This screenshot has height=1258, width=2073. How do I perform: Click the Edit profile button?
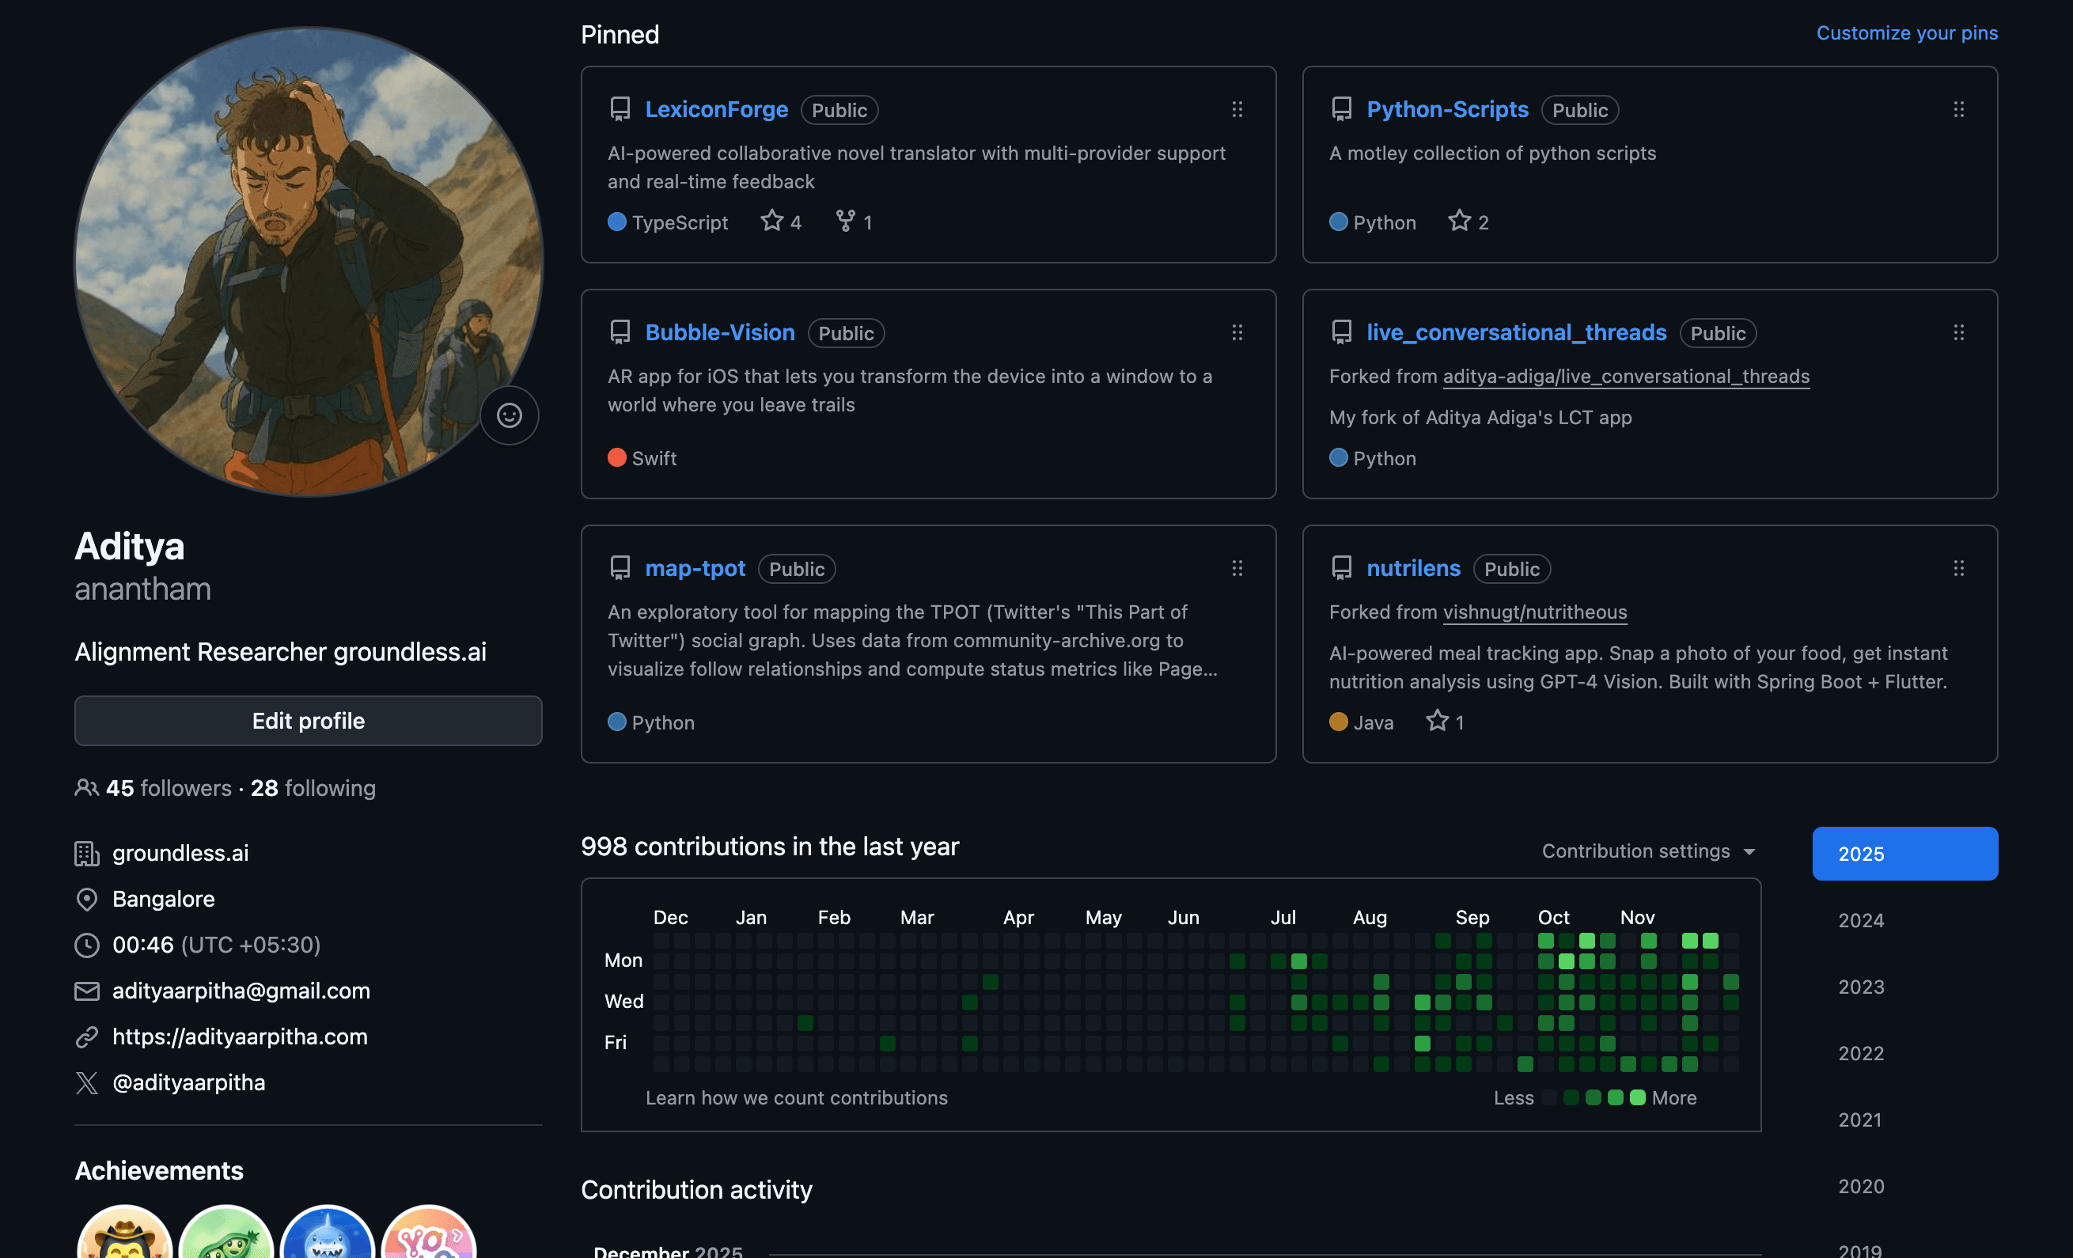tap(308, 720)
